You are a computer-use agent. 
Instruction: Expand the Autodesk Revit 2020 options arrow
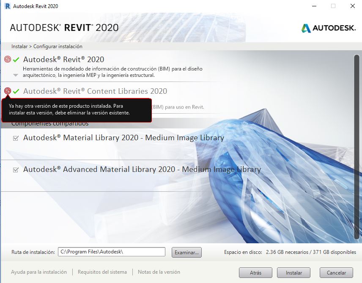click(x=16, y=75)
